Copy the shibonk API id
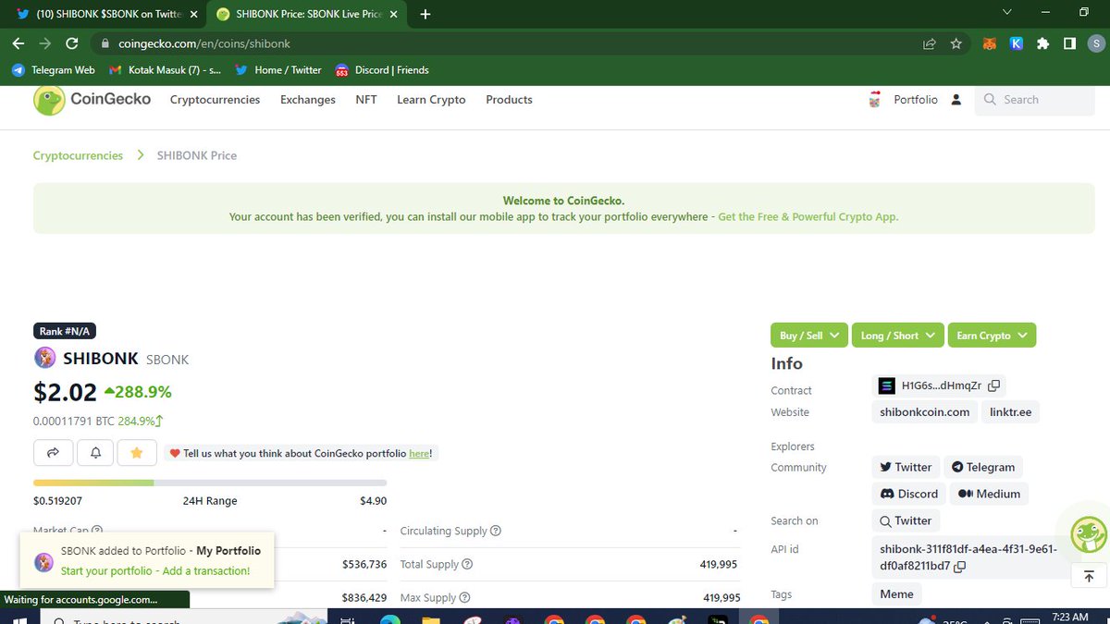Viewport: 1110px width, 624px height. coord(959,566)
